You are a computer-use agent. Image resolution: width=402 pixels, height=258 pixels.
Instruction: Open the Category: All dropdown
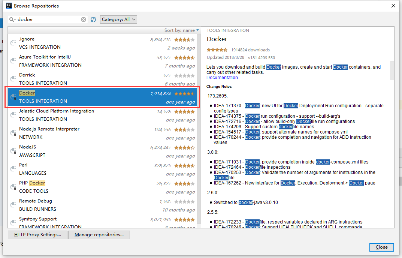point(118,19)
